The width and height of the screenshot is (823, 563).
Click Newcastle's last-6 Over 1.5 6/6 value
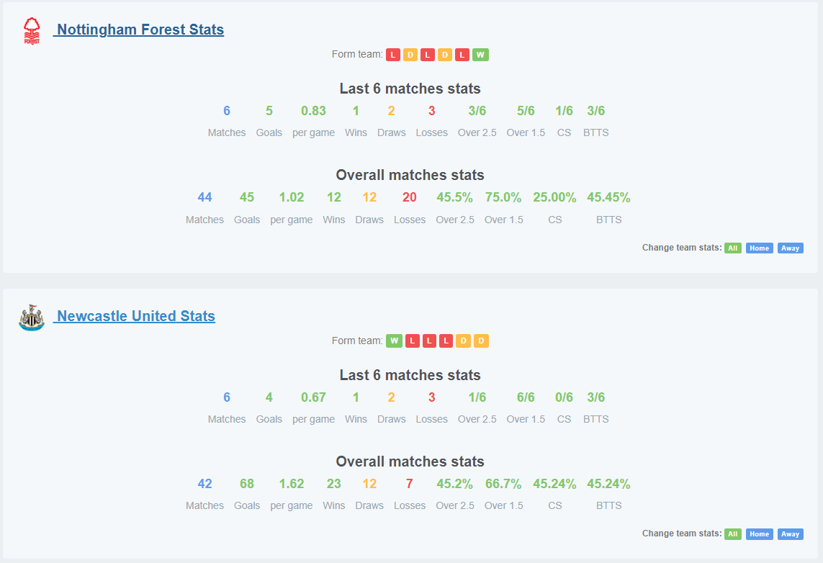coord(526,397)
